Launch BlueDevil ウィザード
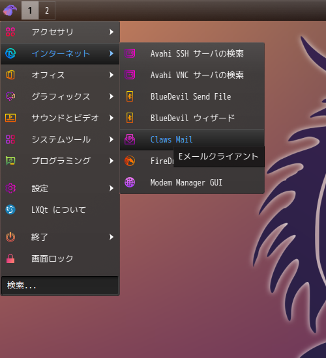326x358 pixels. (192, 118)
